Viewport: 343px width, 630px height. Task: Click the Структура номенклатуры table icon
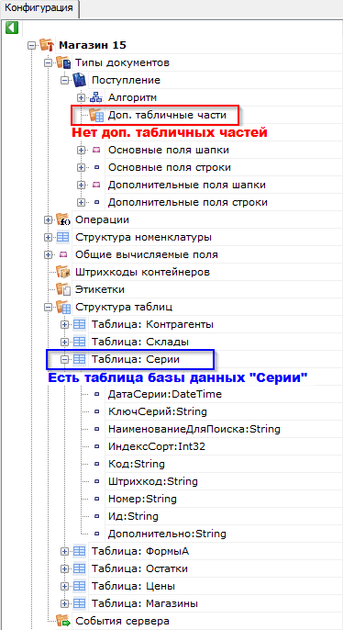(63, 238)
